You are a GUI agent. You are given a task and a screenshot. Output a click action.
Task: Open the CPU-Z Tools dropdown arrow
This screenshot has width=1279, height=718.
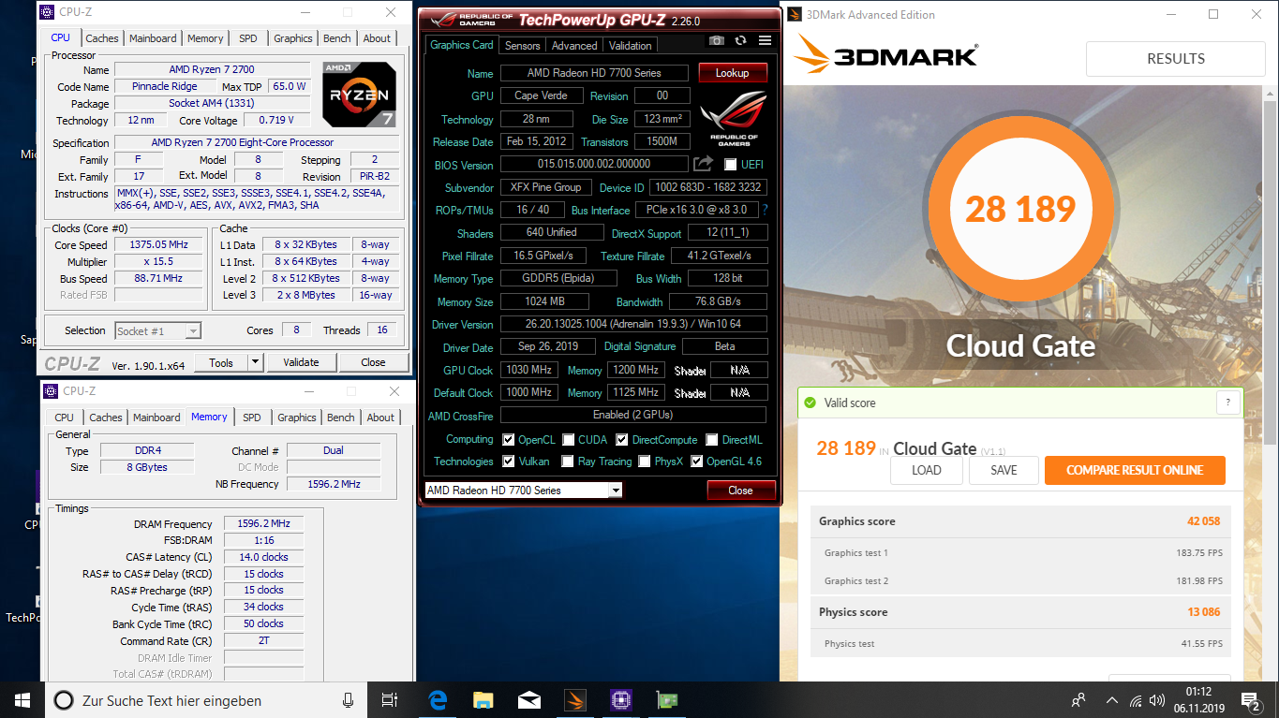point(255,362)
